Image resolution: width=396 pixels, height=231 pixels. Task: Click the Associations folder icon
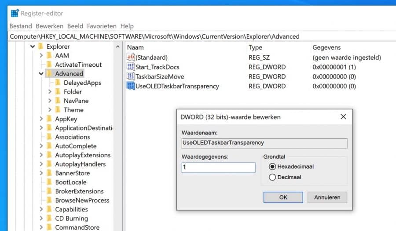[x=49, y=137]
